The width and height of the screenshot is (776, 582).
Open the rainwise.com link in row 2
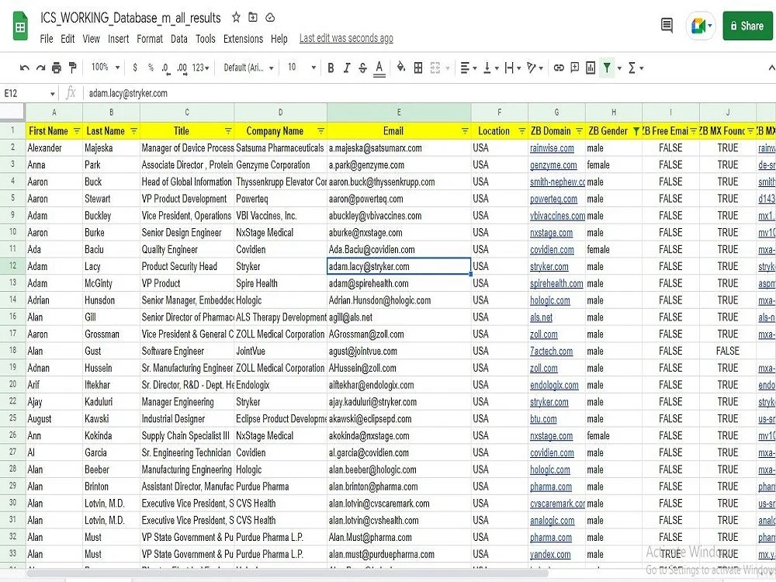(x=552, y=148)
